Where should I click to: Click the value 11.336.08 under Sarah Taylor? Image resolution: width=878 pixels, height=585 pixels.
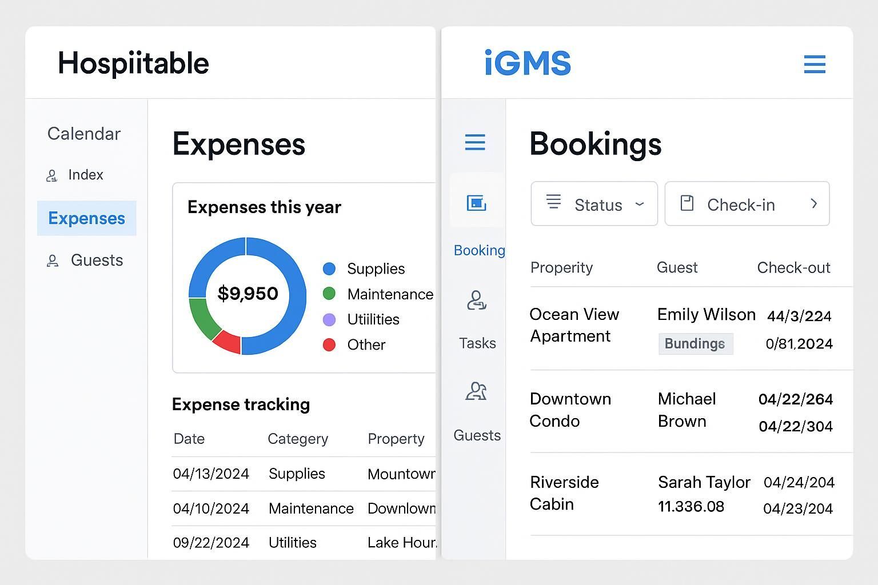pyautogui.click(x=691, y=507)
